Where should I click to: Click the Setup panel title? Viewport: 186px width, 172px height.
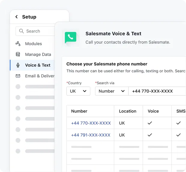pos(29,17)
